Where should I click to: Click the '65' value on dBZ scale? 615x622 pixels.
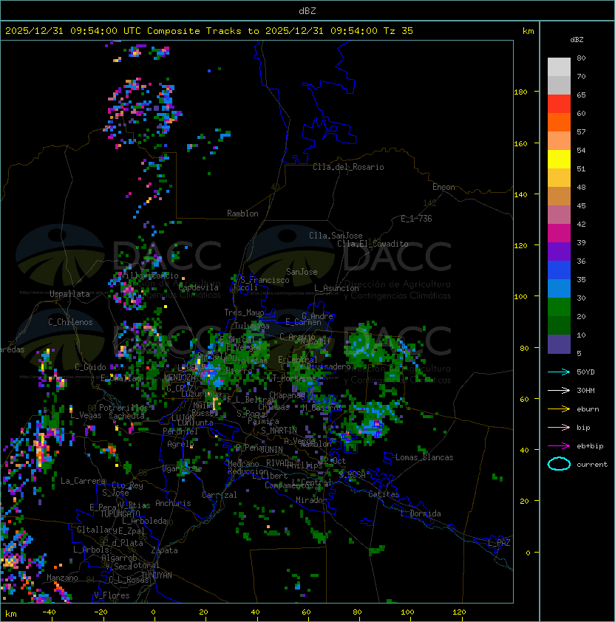(581, 95)
